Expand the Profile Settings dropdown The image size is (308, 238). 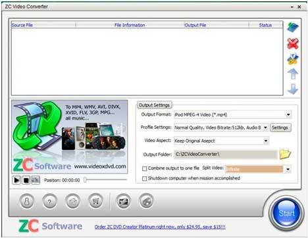point(265,128)
